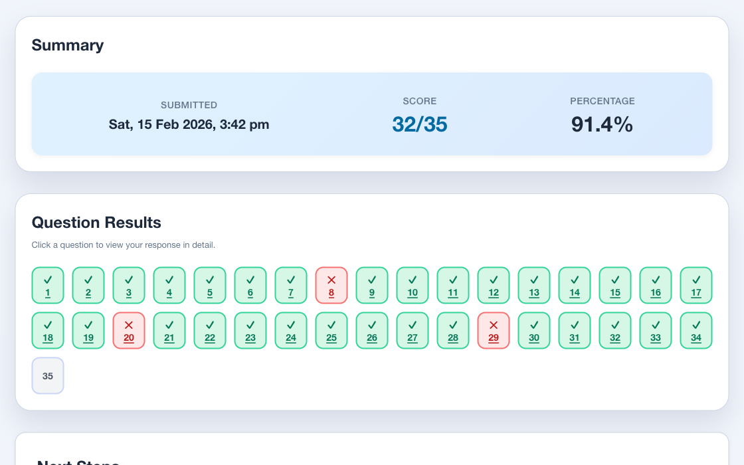Select question 18 in the second row

coord(48,330)
